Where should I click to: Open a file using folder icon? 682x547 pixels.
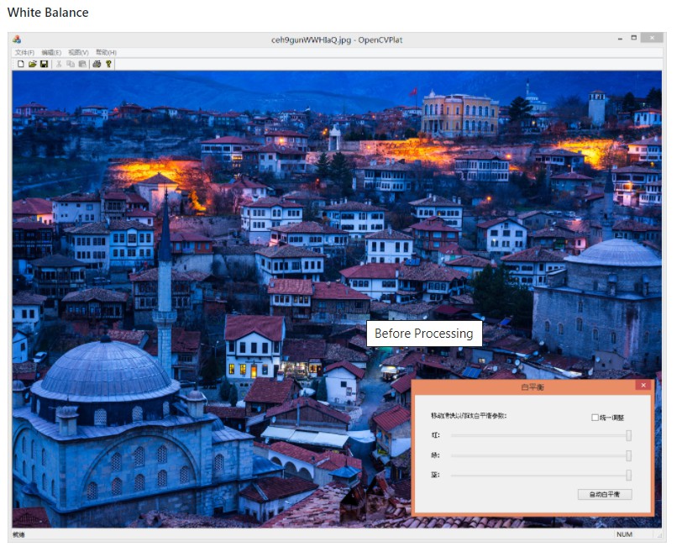click(x=32, y=64)
